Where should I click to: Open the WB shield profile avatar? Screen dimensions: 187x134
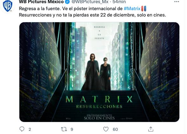(x=8, y=6)
